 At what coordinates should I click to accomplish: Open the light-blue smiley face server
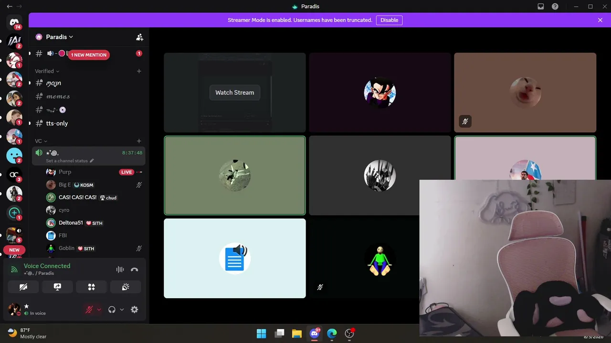(14, 156)
